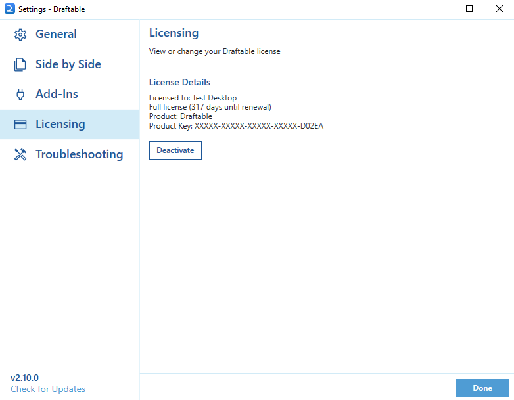Minimize the Settings window
The image size is (514, 400).
point(440,9)
